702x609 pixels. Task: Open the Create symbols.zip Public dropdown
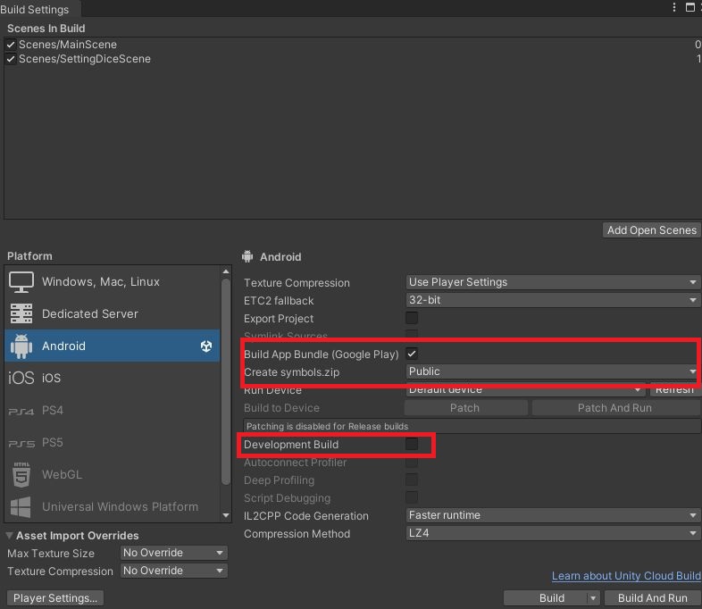click(553, 371)
